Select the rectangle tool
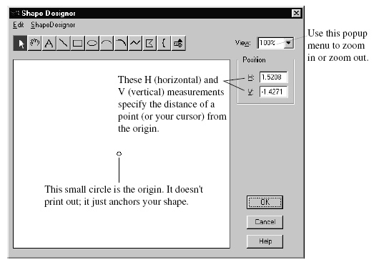Image resolution: width=379 pixels, height=260 pixels. pyautogui.click(x=78, y=43)
